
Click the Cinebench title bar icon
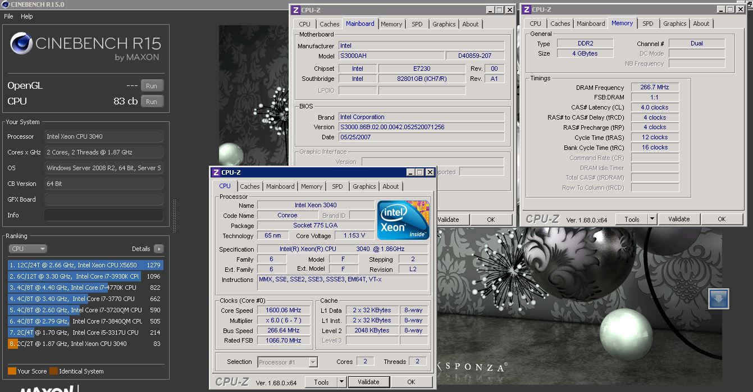pyautogui.click(x=5, y=4)
